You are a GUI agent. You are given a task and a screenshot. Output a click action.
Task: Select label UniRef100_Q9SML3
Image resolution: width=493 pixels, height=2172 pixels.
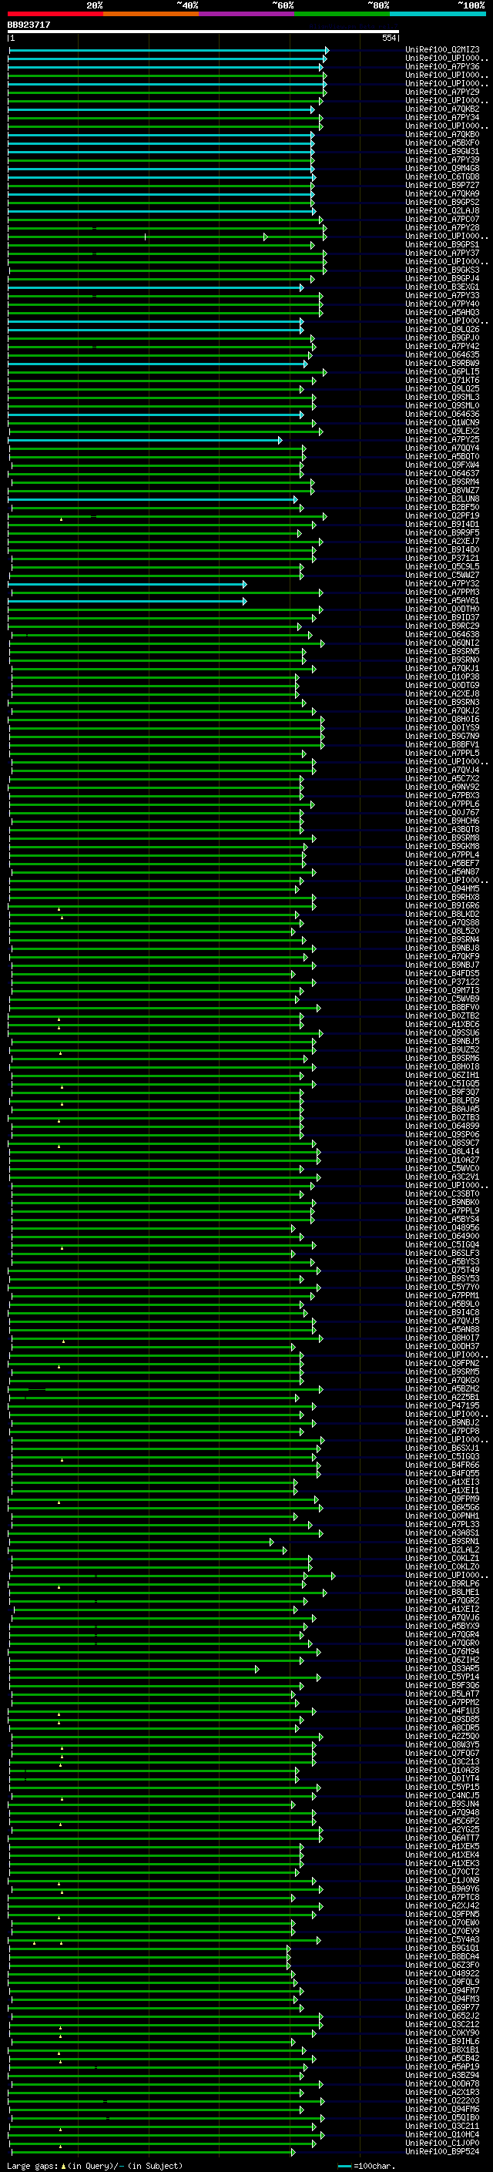pyautogui.click(x=442, y=397)
